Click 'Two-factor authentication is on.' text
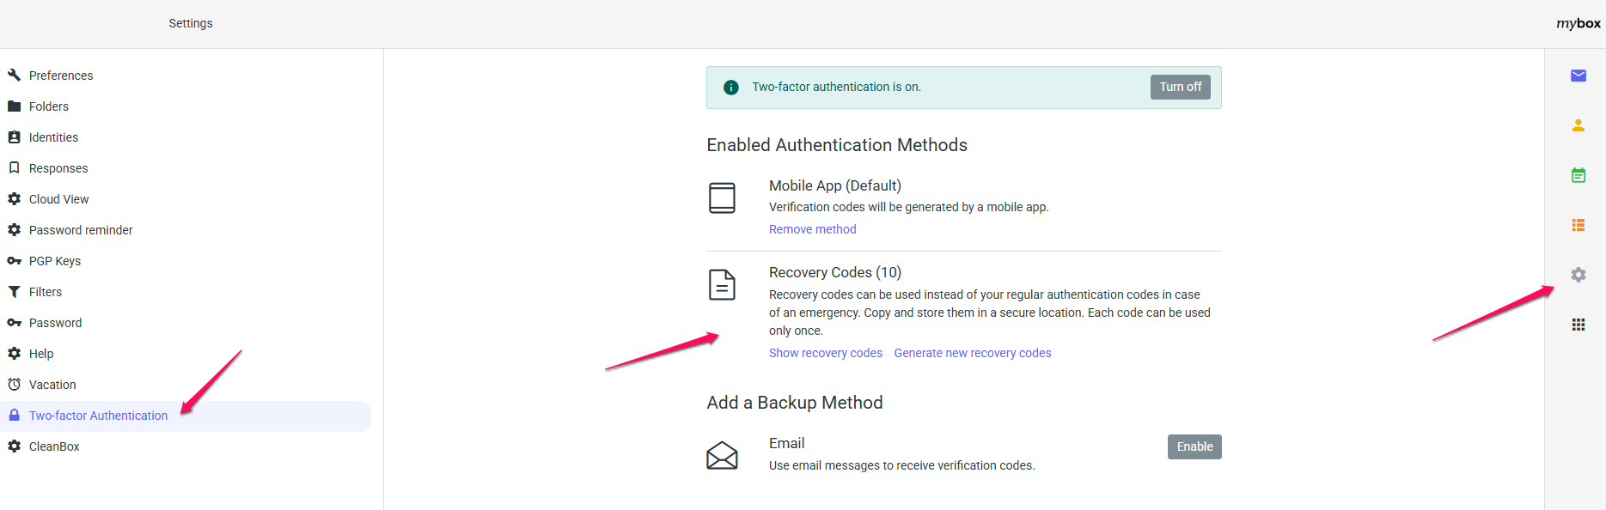This screenshot has height=510, width=1606. [836, 87]
